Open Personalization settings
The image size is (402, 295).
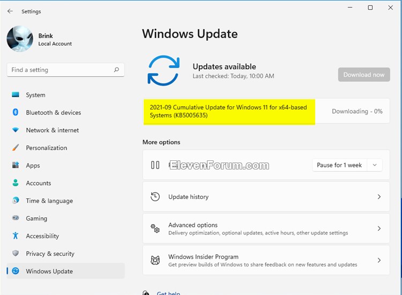[65, 147]
